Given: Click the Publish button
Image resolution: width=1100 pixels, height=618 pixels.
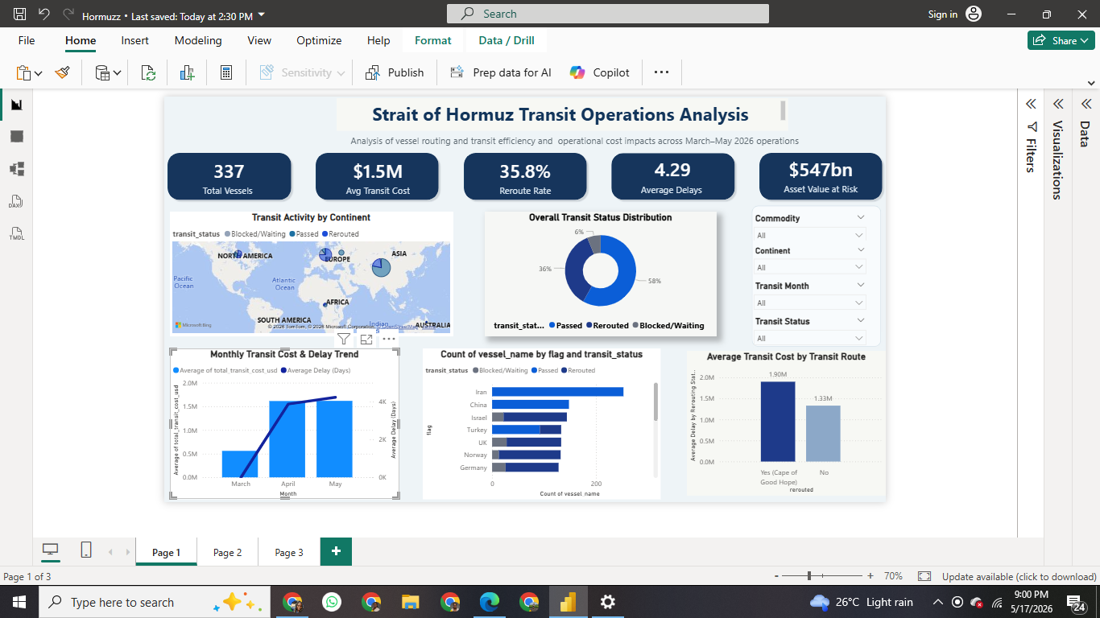Looking at the screenshot, I should coord(395,72).
